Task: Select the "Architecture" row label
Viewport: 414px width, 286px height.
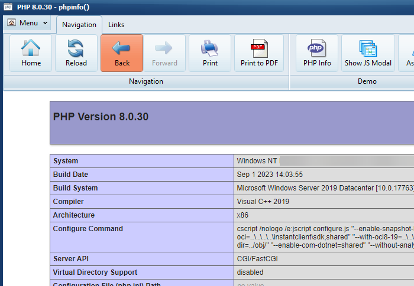Action: 74,215
